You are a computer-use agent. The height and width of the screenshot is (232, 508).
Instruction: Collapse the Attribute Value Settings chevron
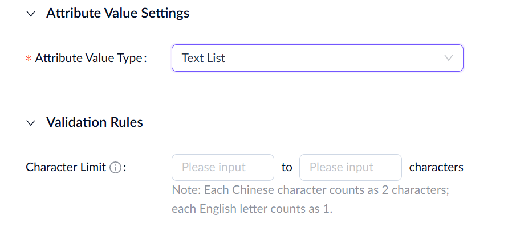point(31,14)
